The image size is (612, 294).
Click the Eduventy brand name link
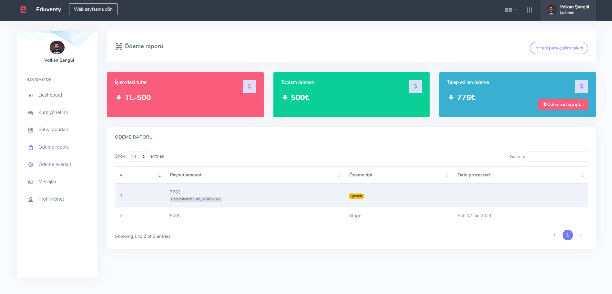(48, 9)
